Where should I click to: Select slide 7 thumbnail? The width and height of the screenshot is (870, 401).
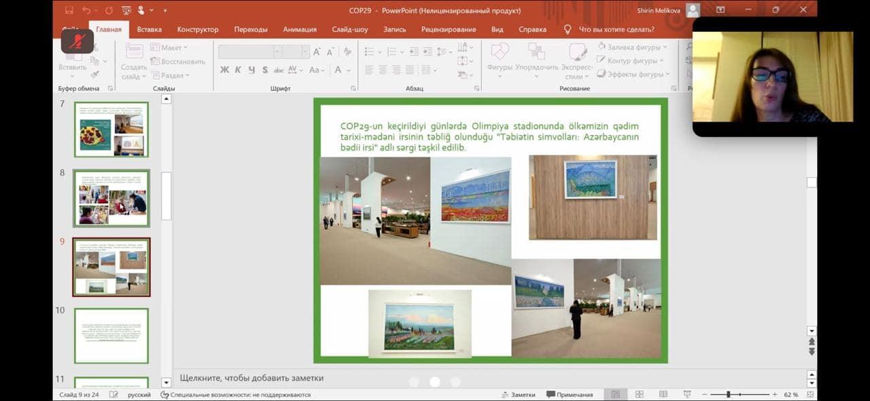[111, 129]
